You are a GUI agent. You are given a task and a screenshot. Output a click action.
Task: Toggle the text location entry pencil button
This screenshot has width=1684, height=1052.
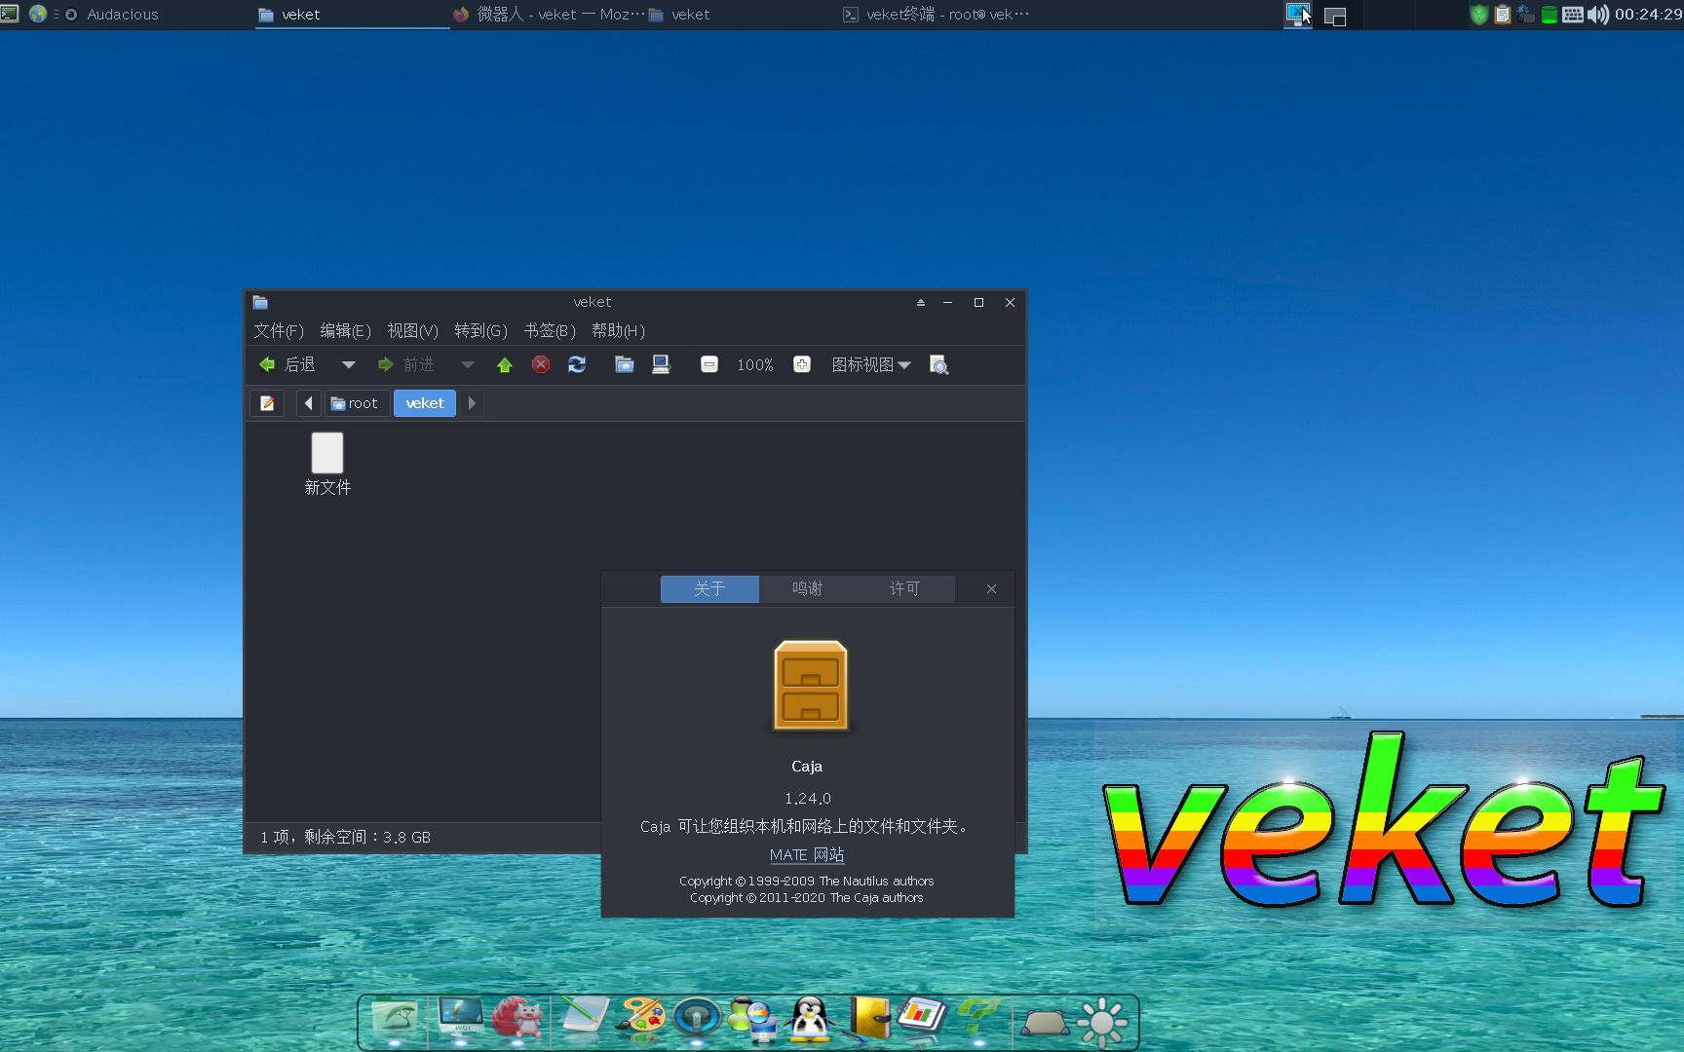pos(267,403)
